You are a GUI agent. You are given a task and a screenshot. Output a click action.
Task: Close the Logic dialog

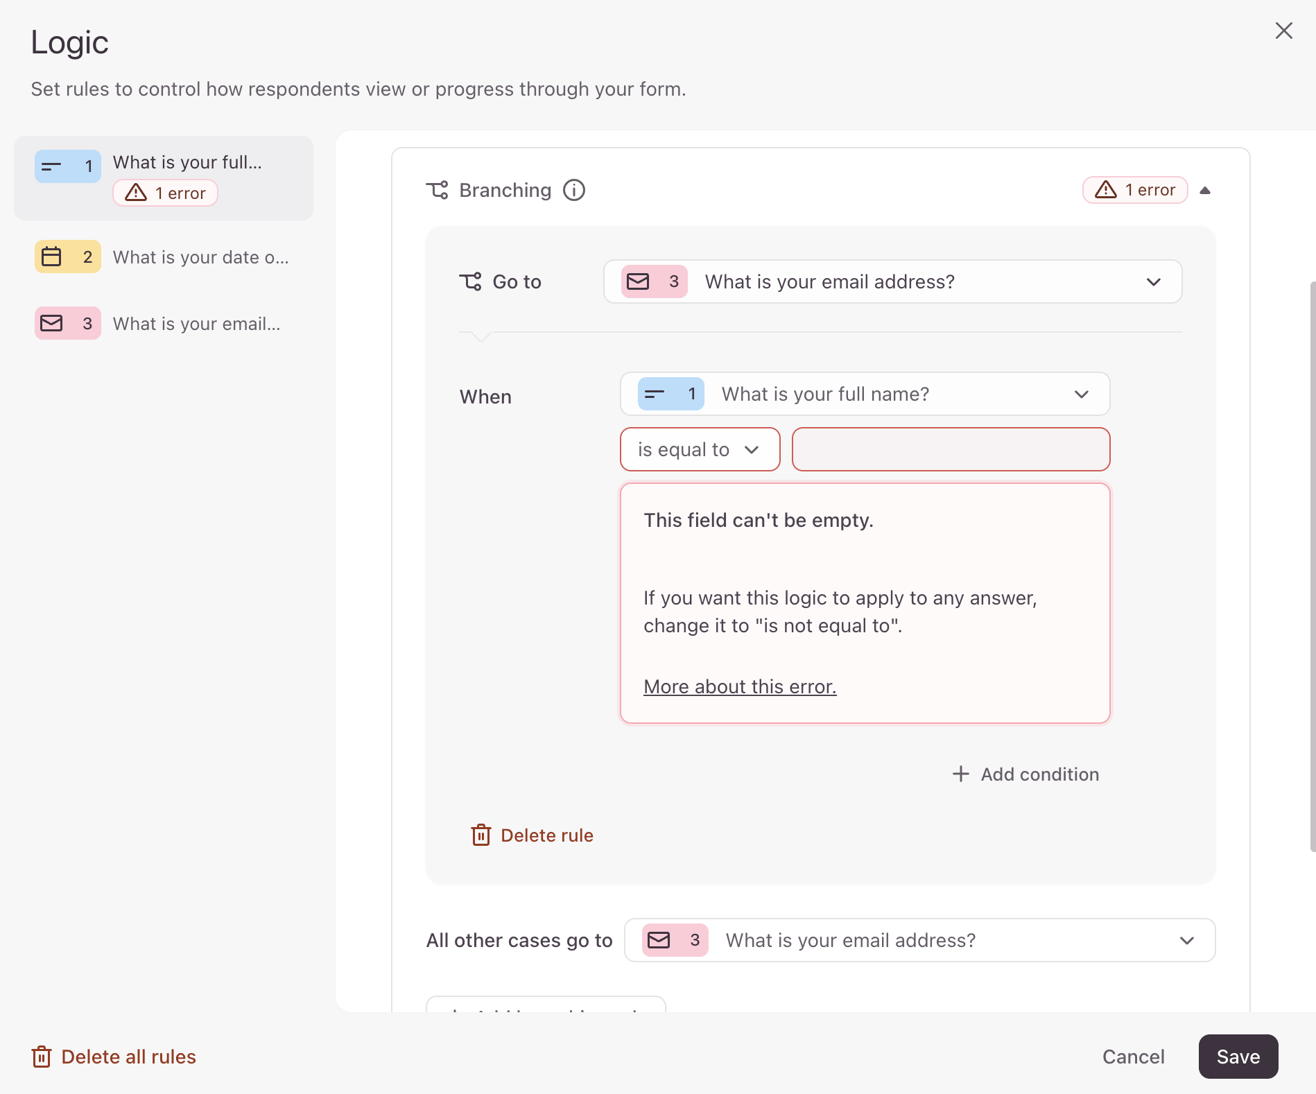coord(1284,31)
